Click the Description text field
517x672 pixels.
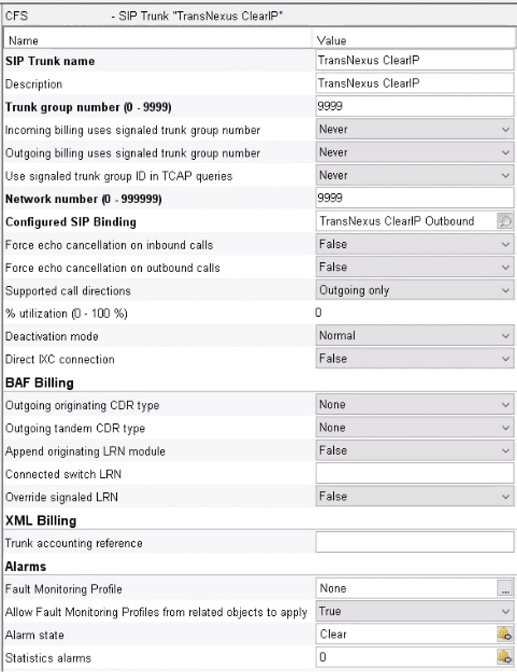[x=414, y=83]
